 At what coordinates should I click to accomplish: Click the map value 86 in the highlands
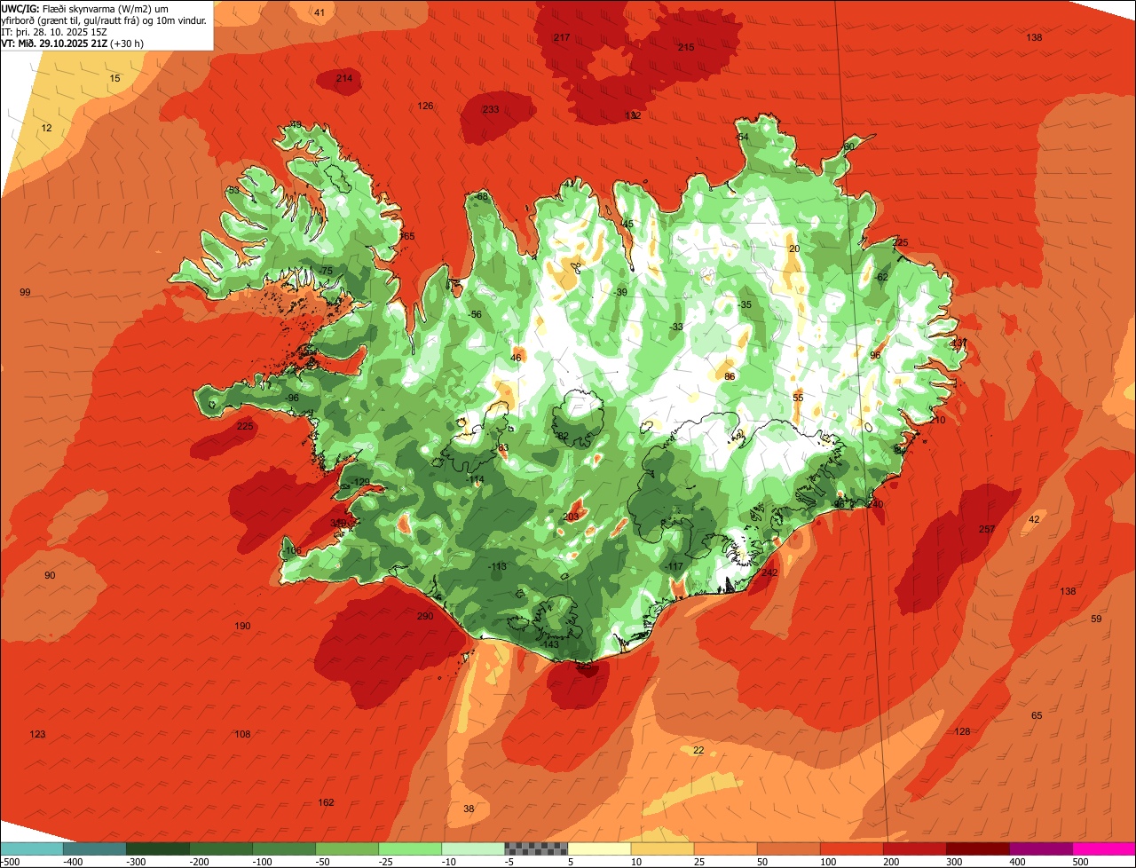point(730,376)
